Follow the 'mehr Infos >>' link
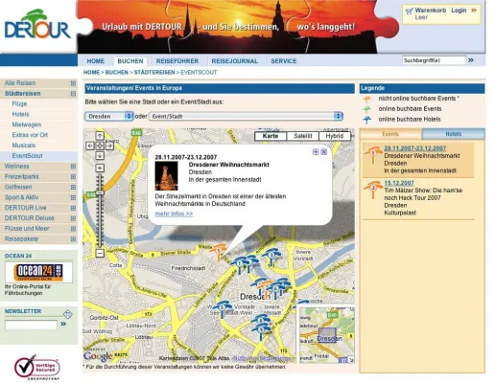495x383 pixels. pyautogui.click(x=174, y=214)
